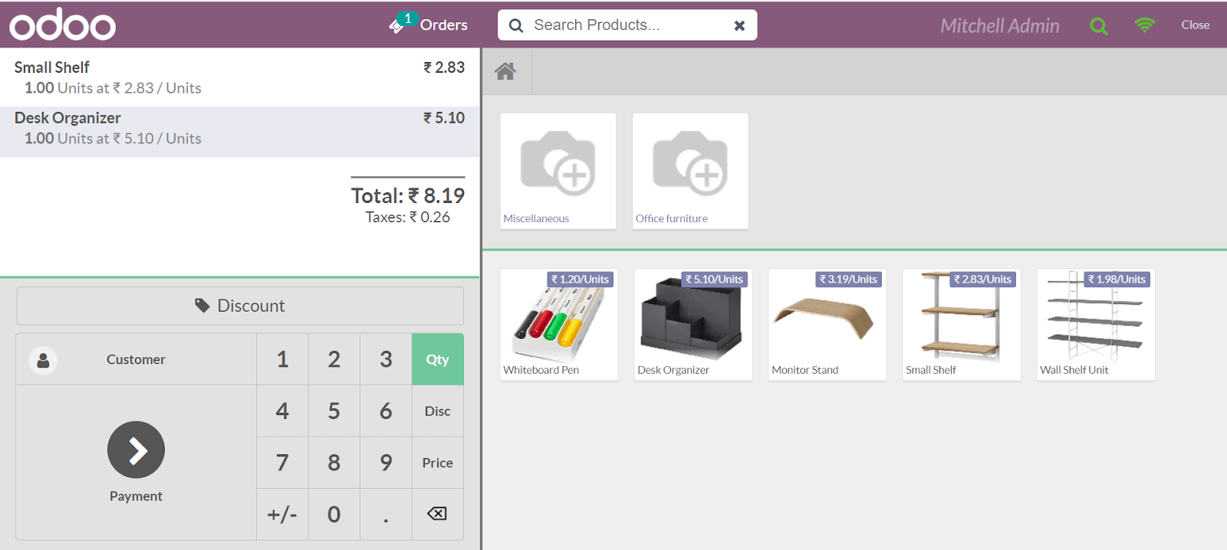Click the Odoo logo
The width and height of the screenshot is (1227, 550).
(x=63, y=25)
